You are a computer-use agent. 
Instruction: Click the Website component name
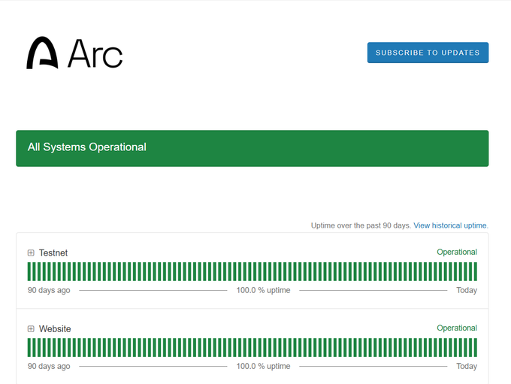55,329
